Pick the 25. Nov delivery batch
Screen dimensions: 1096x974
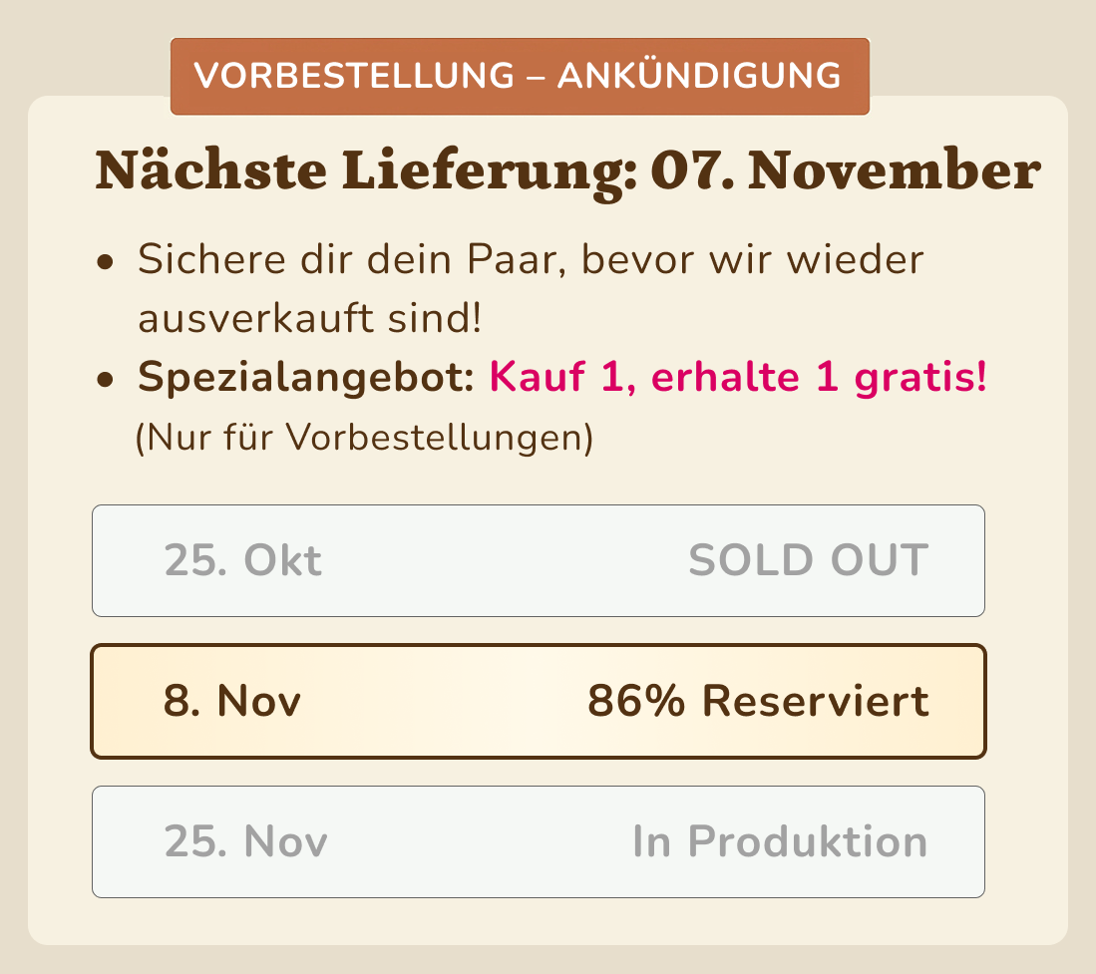[539, 842]
